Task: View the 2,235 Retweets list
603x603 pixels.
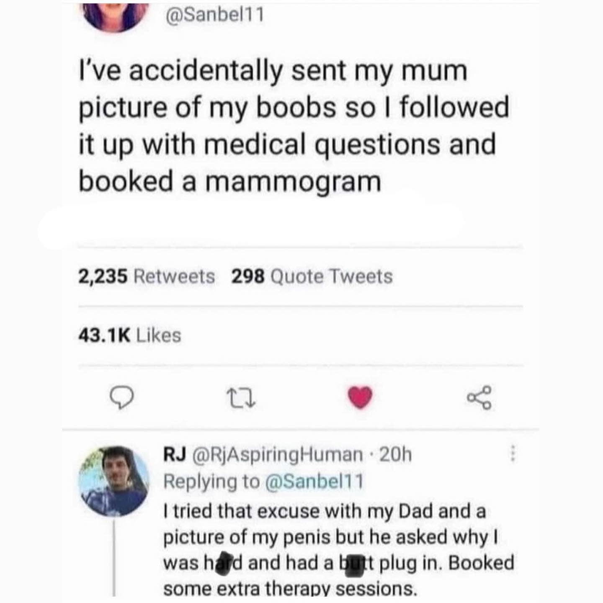Action: (x=146, y=276)
